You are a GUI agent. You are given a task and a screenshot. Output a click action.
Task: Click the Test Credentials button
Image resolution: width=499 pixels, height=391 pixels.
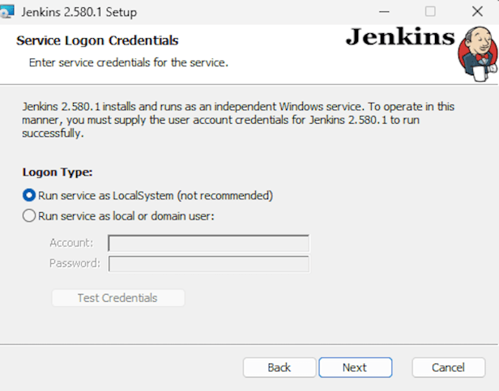[118, 298]
